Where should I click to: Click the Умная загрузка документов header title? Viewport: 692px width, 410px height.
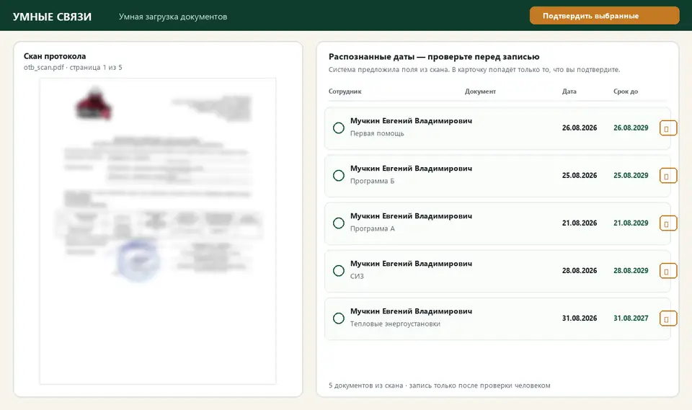tap(173, 17)
